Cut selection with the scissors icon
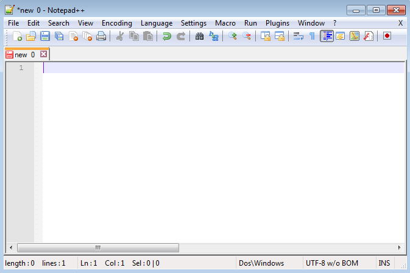Screen dimensions: 410x273 pyautogui.click(x=120, y=36)
